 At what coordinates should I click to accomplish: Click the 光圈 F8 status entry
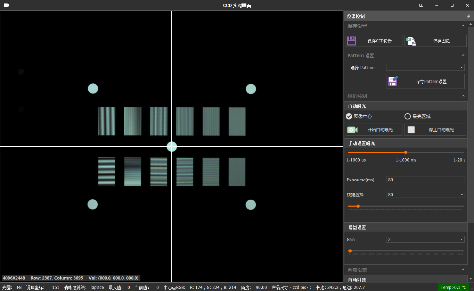pyautogui.click(x=12, y=288)
